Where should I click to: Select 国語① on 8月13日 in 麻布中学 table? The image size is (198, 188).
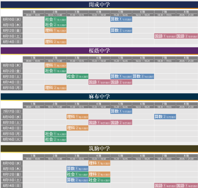pos(99,122)
